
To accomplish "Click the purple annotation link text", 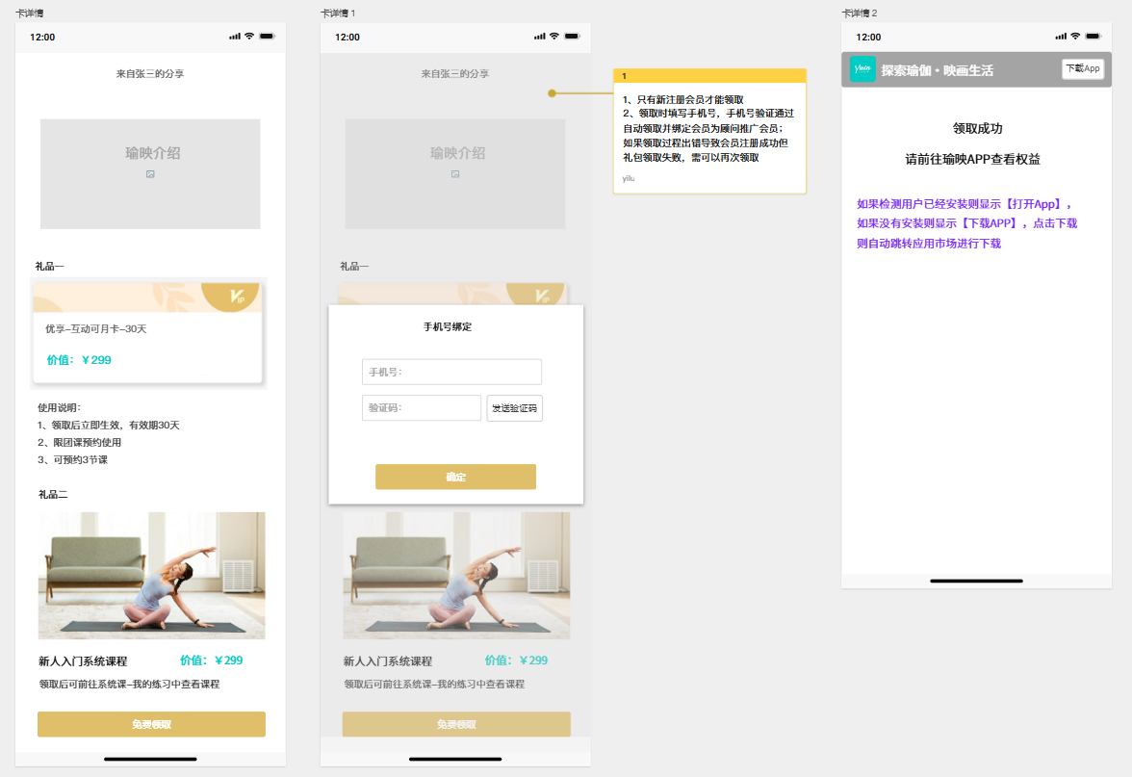I will (965, 222).
